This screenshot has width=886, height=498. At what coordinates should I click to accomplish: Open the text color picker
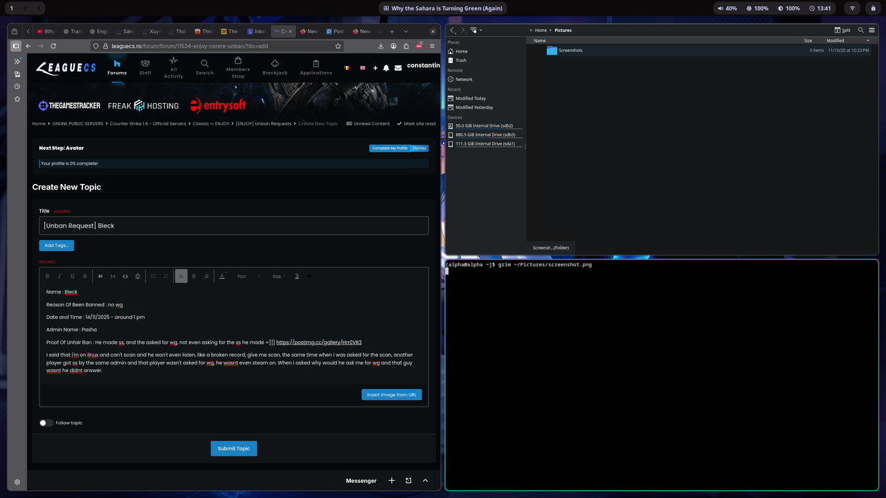click(x=221, y=276)
